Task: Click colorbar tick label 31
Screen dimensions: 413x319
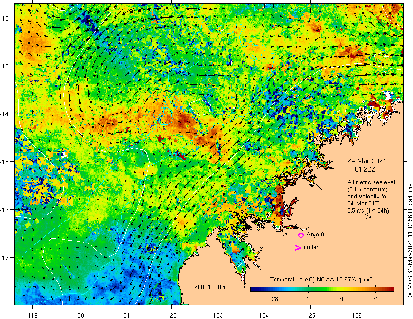Action: (375, 299)
